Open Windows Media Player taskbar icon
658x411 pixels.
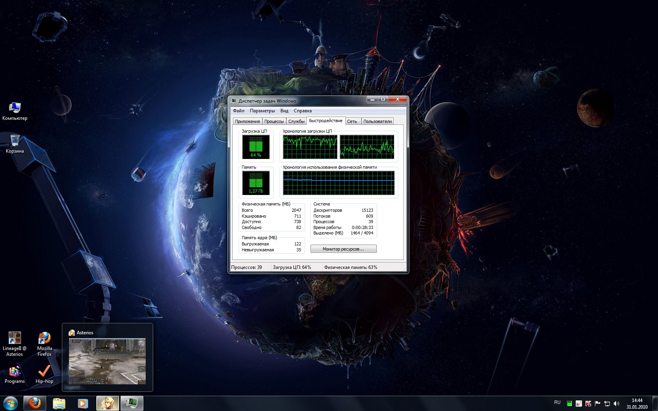[83, 403]
